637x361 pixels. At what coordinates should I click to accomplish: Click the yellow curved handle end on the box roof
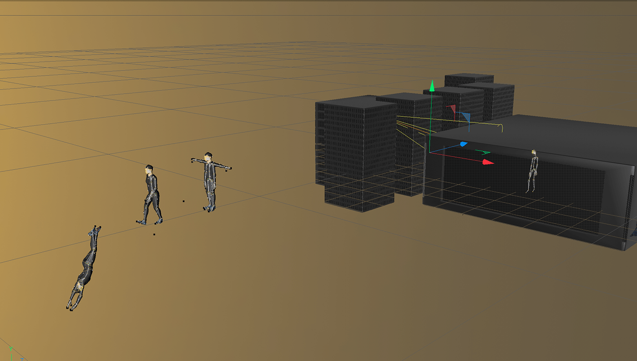[x=501, y=127]
